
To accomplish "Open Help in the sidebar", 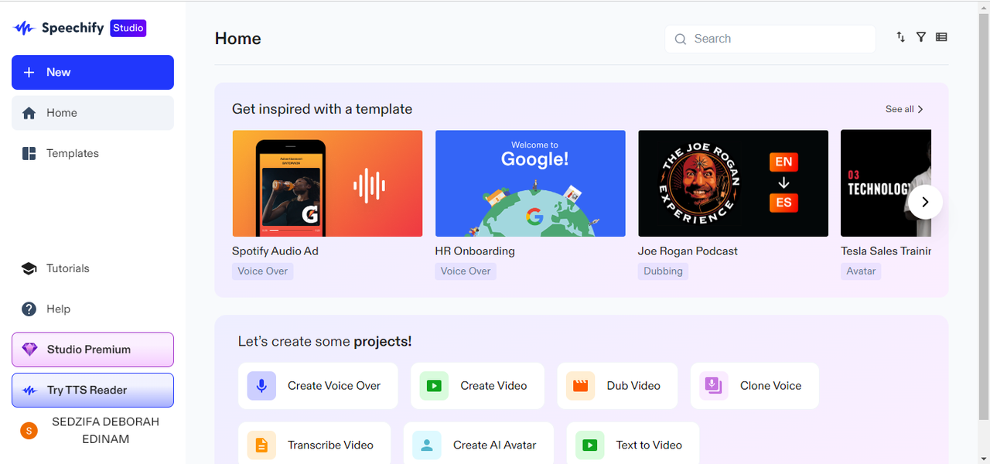I will [93, 309].
